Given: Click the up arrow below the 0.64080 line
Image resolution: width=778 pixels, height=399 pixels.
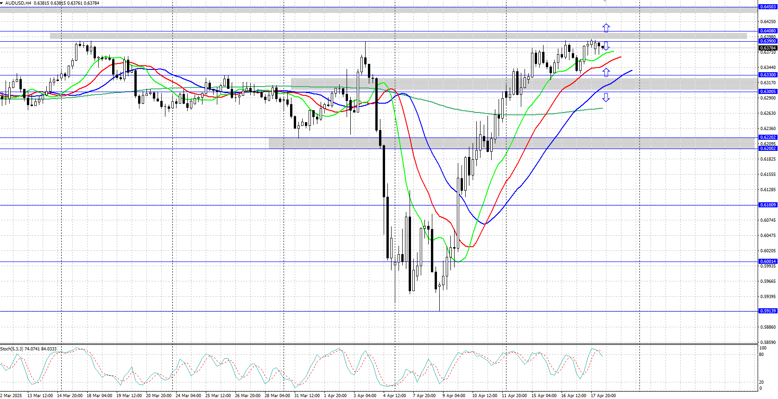Looking at the screenshot, I should click(606, 28).
